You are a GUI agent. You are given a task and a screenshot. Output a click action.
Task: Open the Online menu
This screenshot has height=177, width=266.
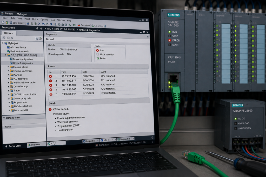click(35, 19)
